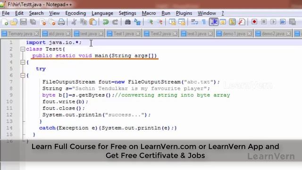Image resolution: width=302 pixels, height=170 pixels.
Task: Click the Save Recorded Macro icon
Action: point(293,22)
